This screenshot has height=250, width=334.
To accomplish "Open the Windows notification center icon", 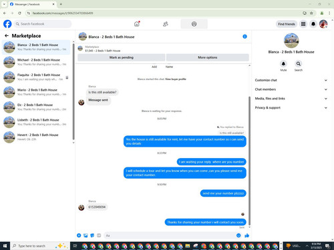I will coord(327,246).
